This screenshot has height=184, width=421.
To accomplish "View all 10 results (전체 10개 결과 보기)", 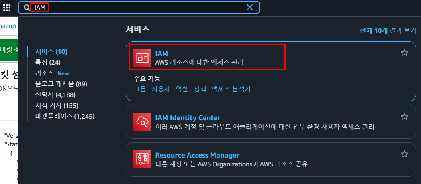I will [x=388, y=30].
